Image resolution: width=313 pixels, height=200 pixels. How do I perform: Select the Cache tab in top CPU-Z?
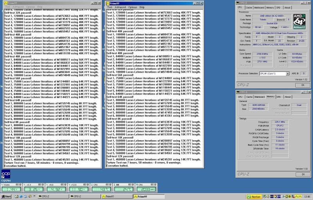click(249, 7)
